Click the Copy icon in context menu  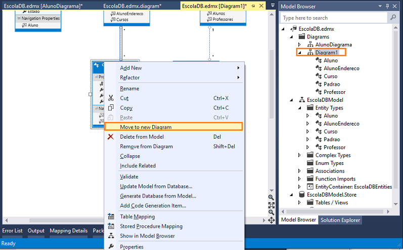[x=111, y=108]
